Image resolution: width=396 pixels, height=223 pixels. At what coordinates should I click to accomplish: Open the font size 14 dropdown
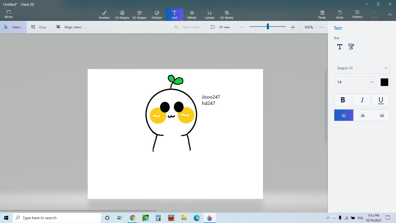click(355, 82)
